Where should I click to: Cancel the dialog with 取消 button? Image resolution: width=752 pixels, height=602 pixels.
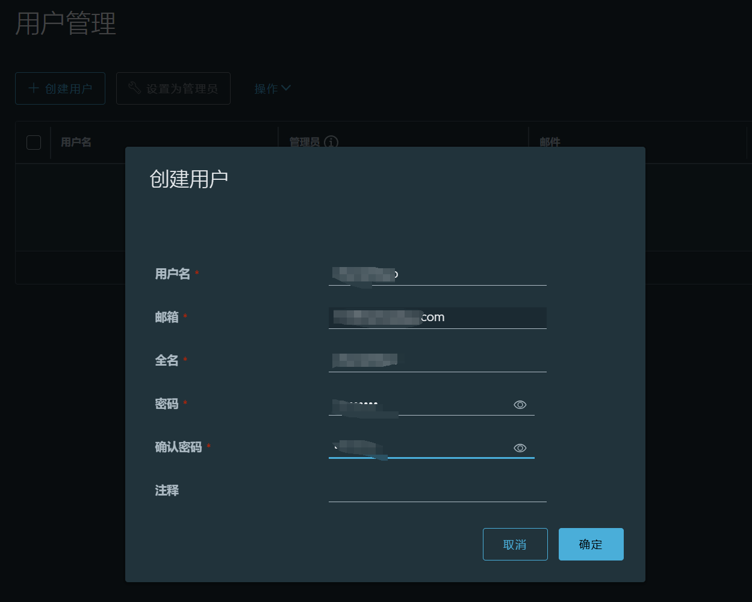(x=515, y=544)
